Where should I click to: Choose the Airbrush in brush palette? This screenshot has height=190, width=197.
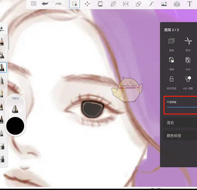pos(2,55)
